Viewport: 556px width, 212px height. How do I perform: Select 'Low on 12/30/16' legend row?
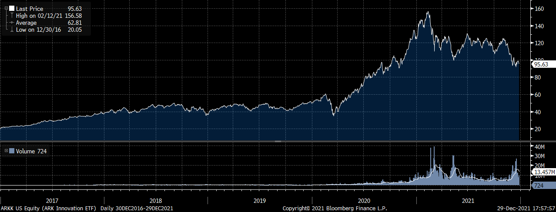[x=49, y=30]
